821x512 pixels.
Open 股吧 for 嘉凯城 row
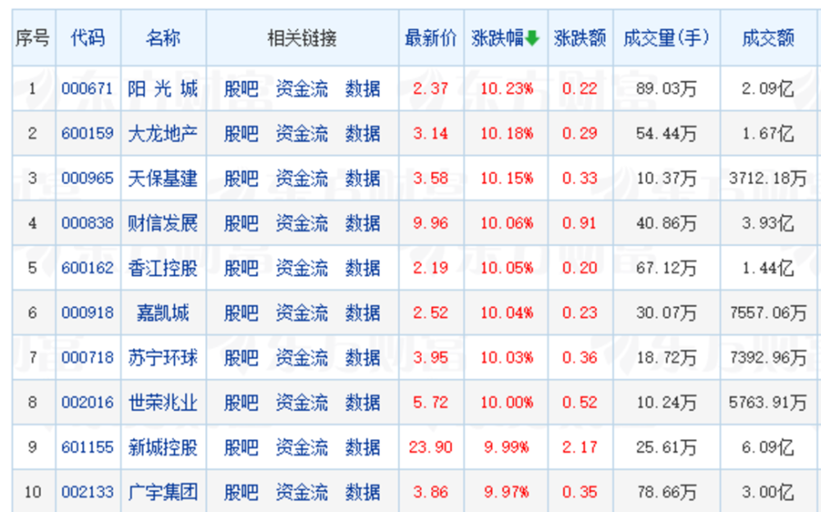[x=241, y=313]
